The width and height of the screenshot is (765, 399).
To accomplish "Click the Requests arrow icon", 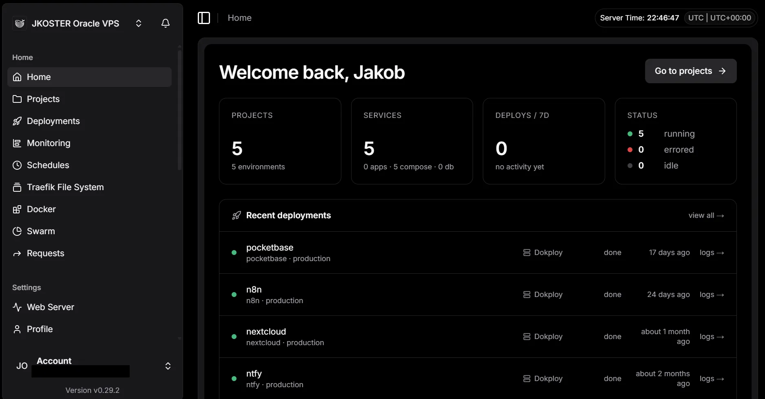I will (17, 253).
